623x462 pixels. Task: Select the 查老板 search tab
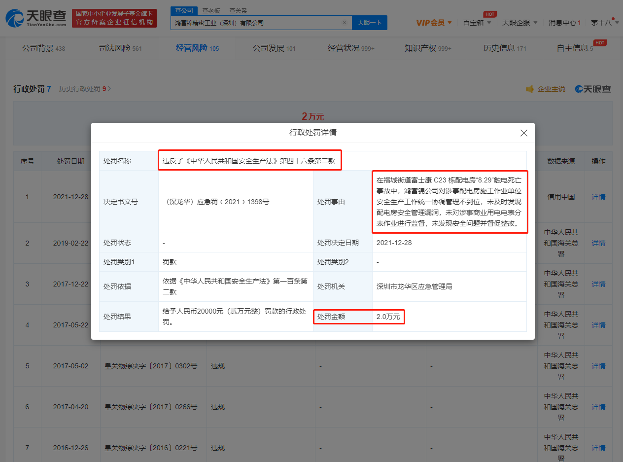211,10
